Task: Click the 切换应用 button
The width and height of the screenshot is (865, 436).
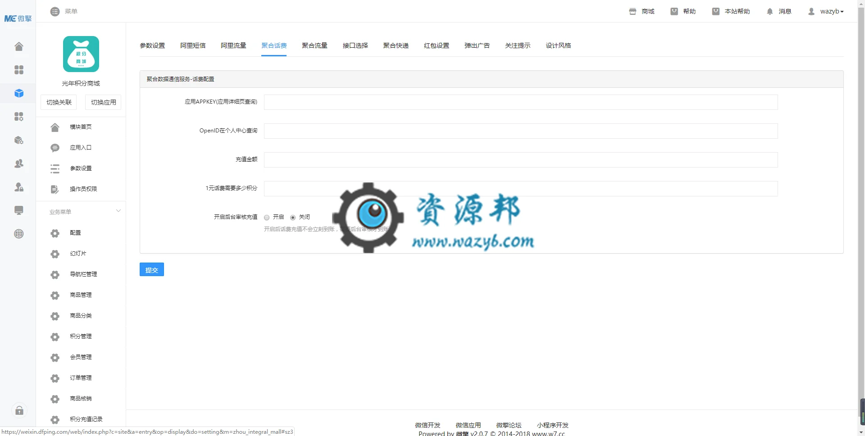Action: [103, 102]
